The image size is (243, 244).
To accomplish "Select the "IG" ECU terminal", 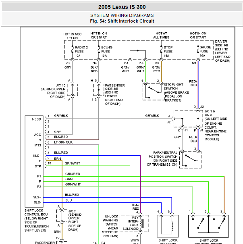I will 39,140.
